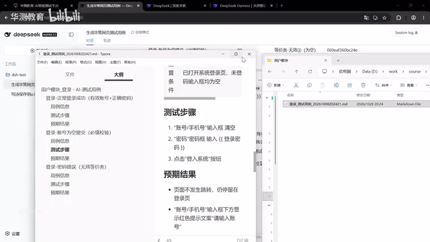
Task: Go up one folder with up arrow
Action: (x=296, y=71)
